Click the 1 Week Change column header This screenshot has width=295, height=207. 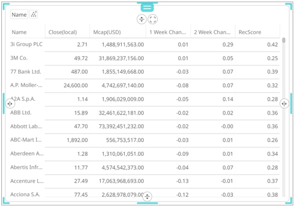168,32
